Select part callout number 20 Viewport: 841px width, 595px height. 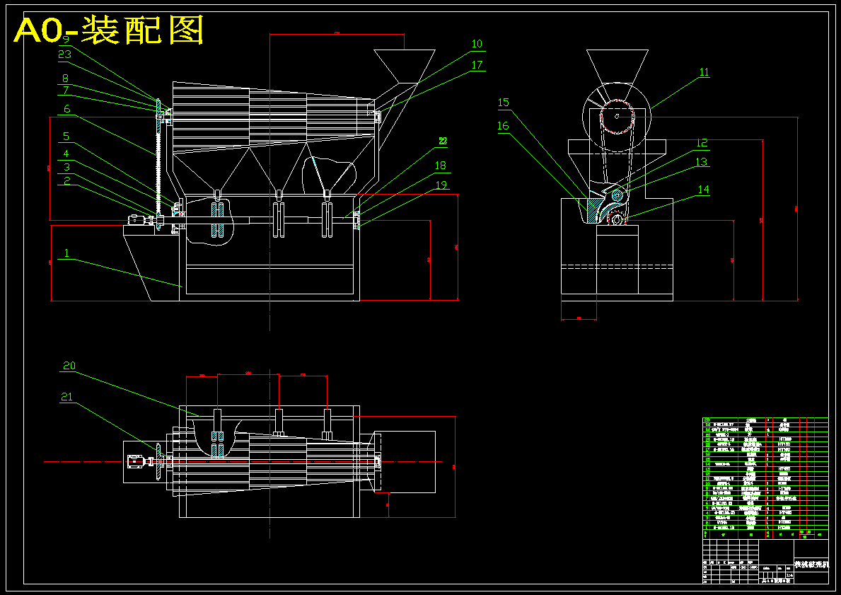(69, 366)
